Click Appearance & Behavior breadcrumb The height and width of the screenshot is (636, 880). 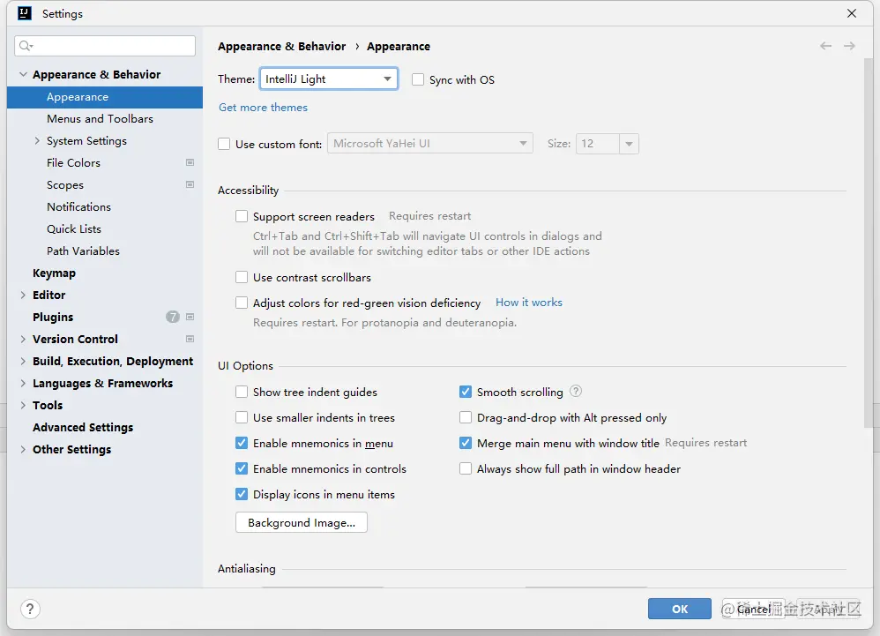pos(282,47)
